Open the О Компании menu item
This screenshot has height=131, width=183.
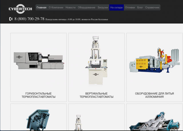click(x=56, y=7)
